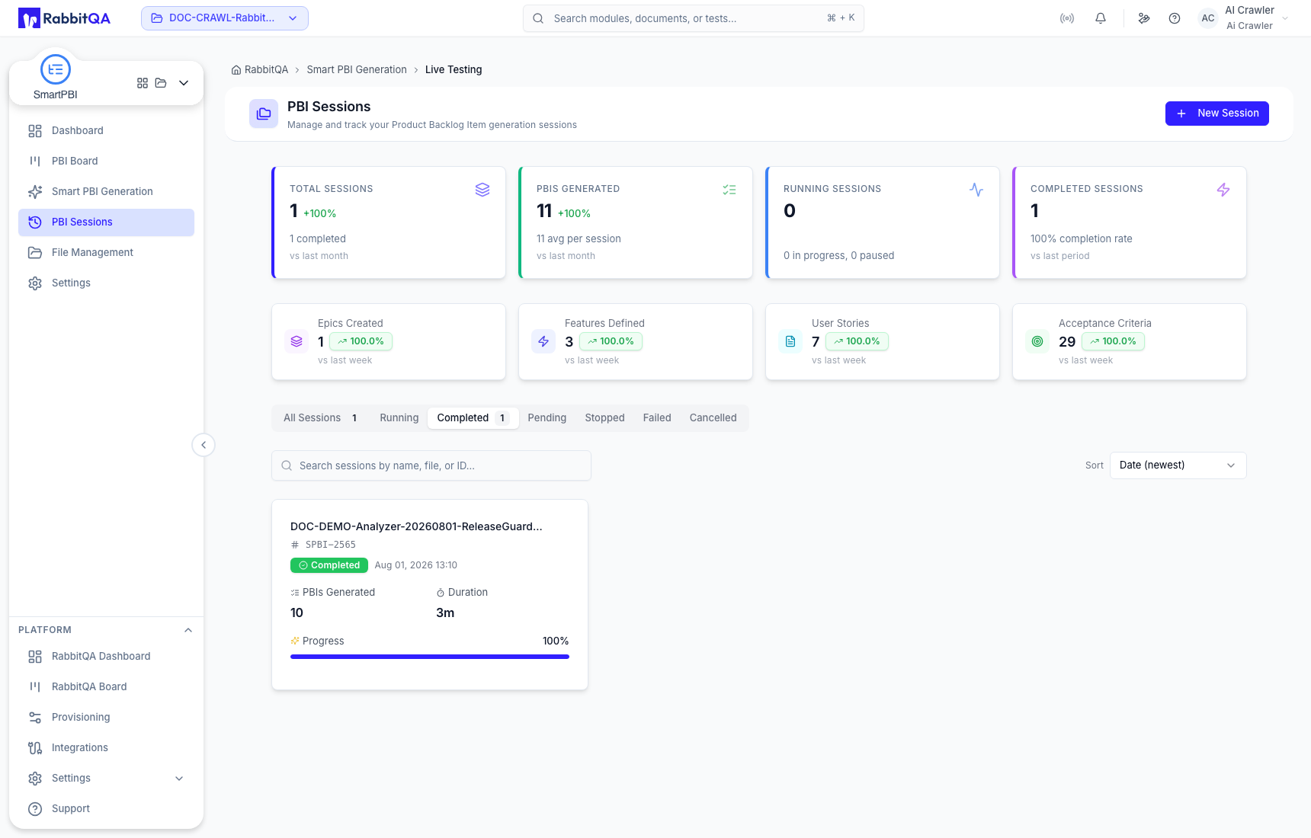Open Integrations

[107, 748]
